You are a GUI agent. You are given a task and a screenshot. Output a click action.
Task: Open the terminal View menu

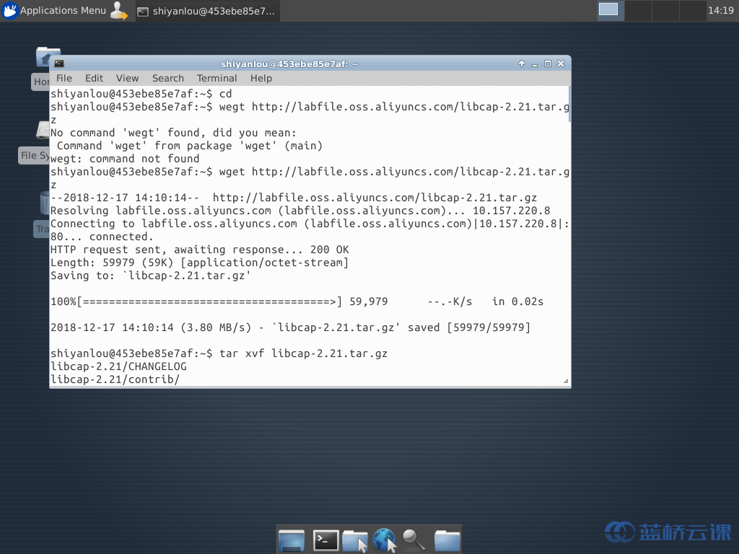pos(127,78)
